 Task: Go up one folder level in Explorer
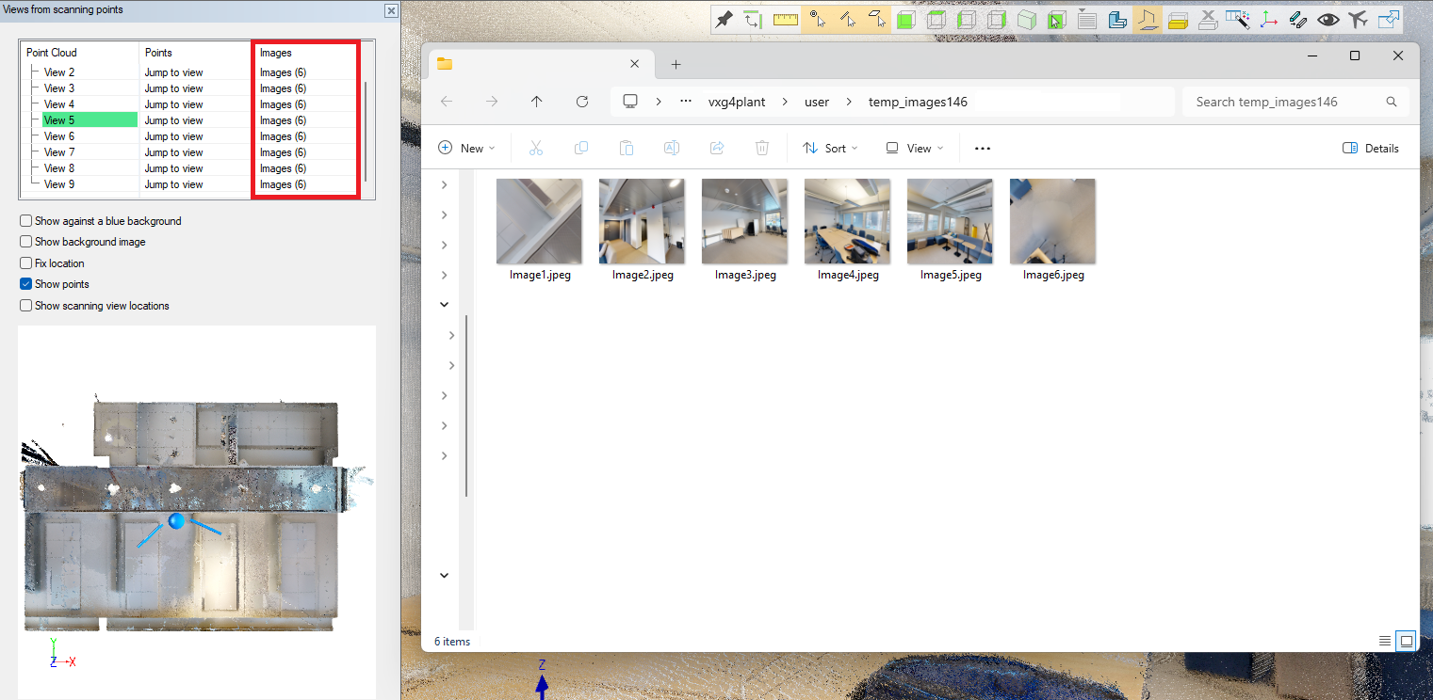click(x=537, y=102)
